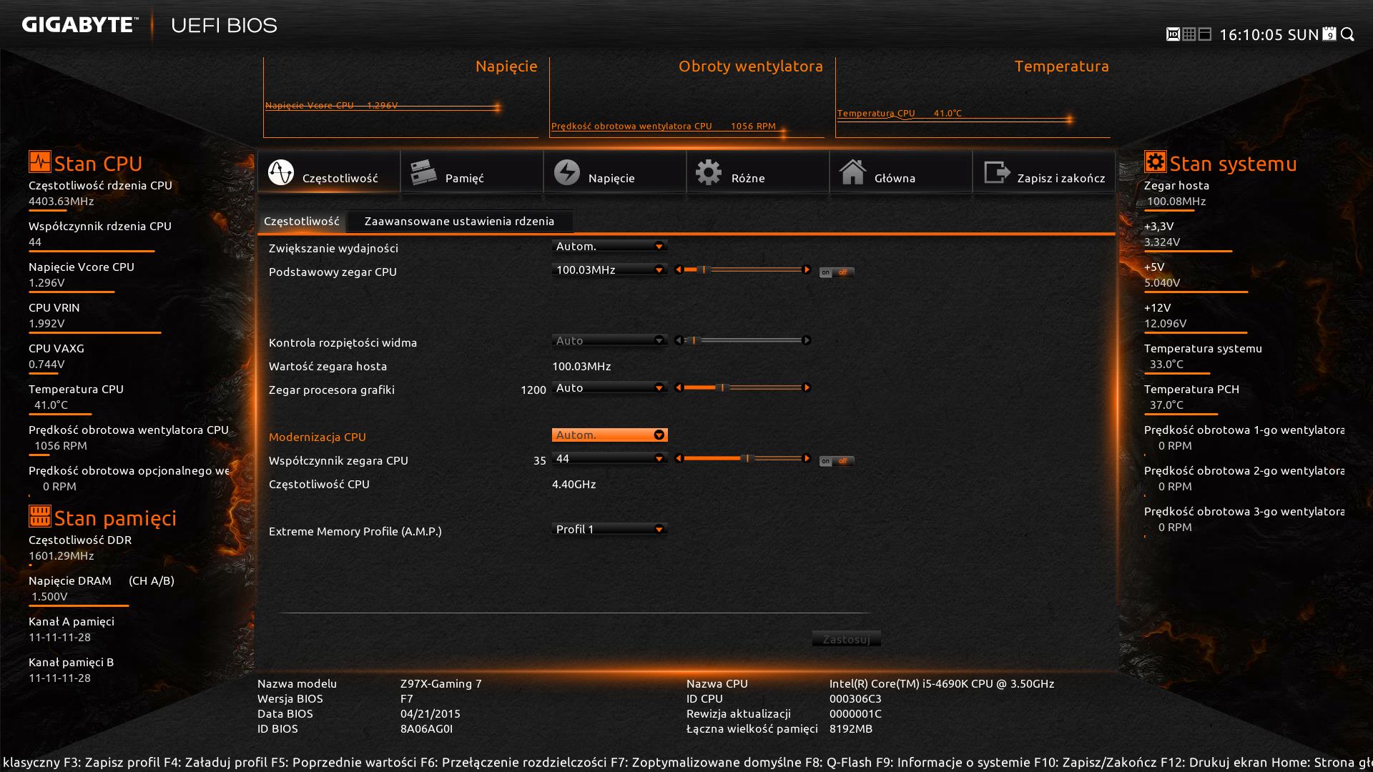Toggle on/off switch for Podstawowy zegar CPU

point(836,272)
